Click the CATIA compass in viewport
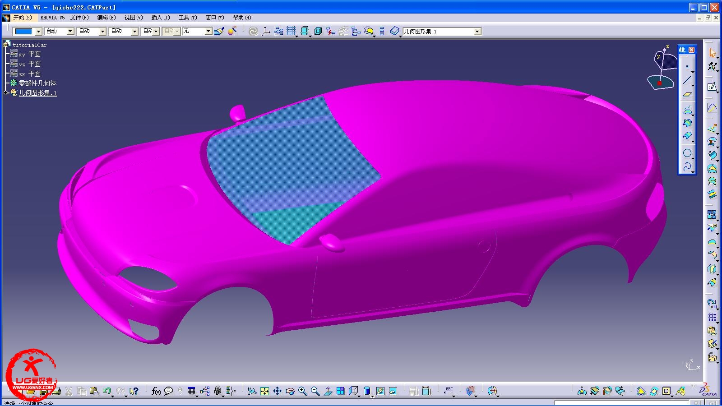 (662, 68)
